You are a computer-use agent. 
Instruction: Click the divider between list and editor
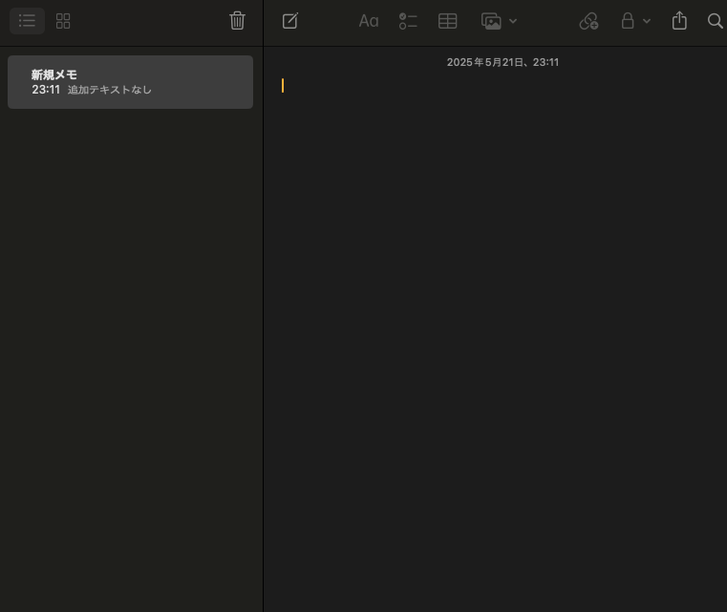pyautogui.click(x=264, y=306)
